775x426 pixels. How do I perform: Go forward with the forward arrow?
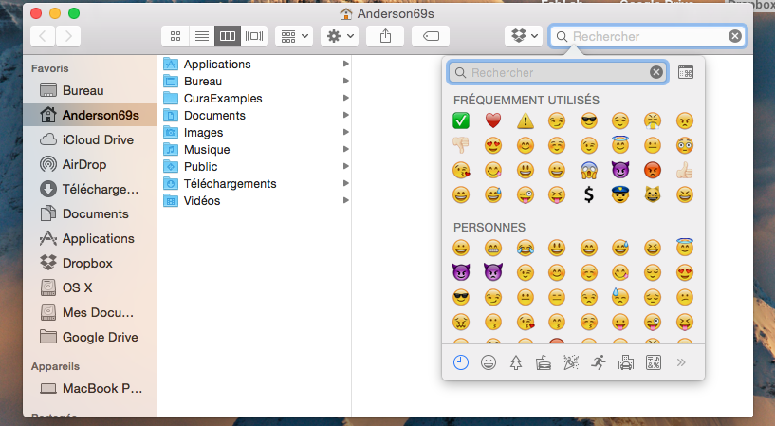[68, 36]
